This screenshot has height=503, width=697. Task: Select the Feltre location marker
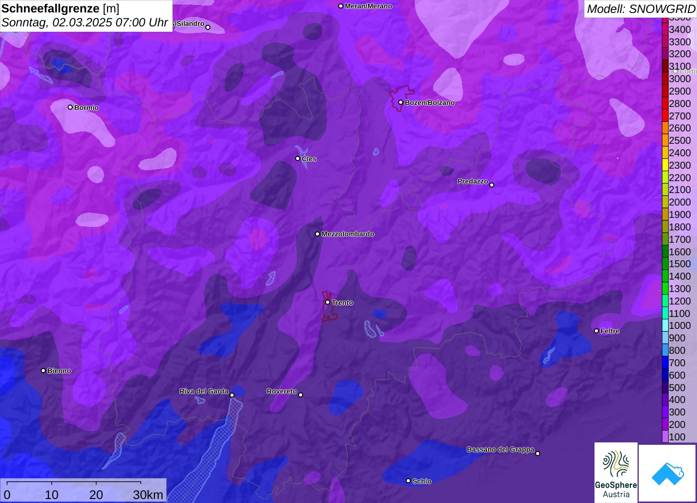point(596,331)
